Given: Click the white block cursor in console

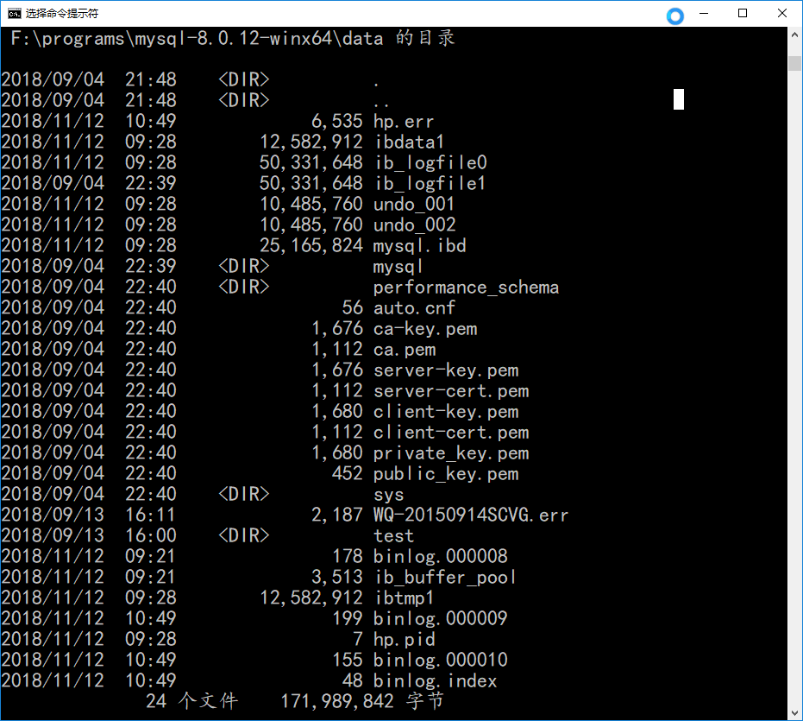Looking at the screenshot, I should [x=679, y=99].
